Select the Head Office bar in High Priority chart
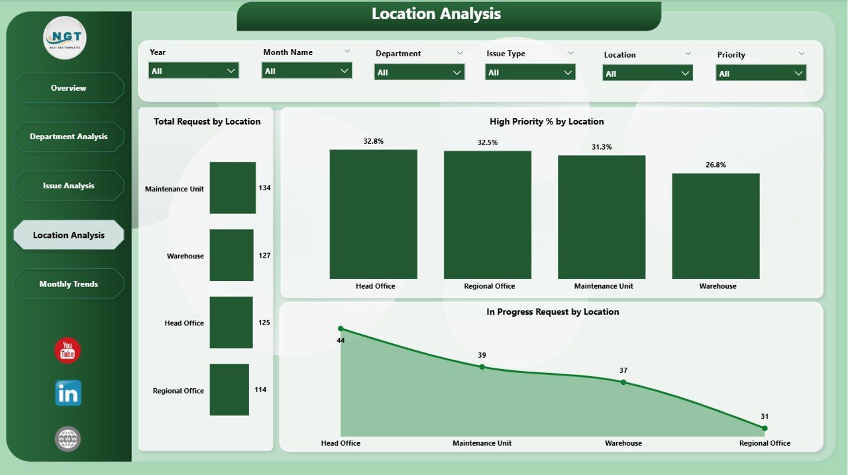Screen dimensions: 848x475 point(373,212)
